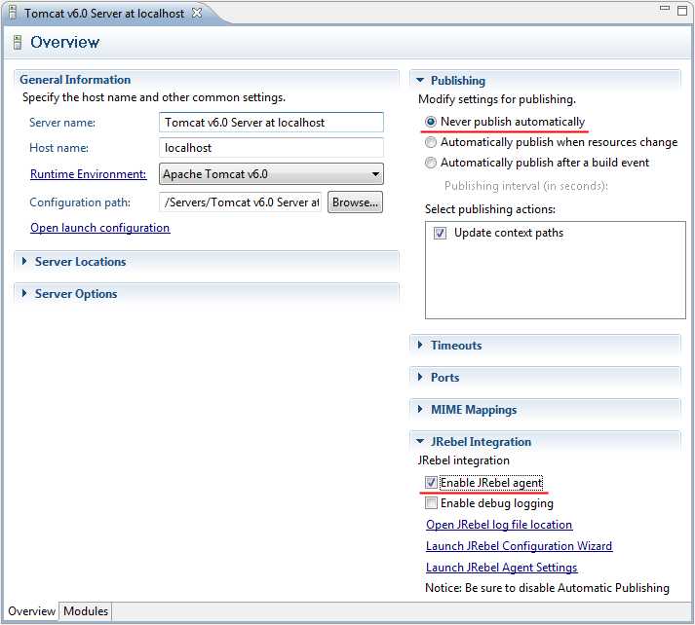Click the 'Select publishing actions:' label
695x625 pixels.
[x=490, y=209]
